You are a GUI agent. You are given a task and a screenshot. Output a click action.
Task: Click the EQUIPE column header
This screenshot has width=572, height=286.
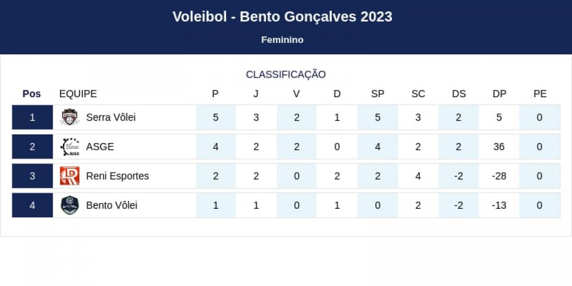tap(78, 94)
